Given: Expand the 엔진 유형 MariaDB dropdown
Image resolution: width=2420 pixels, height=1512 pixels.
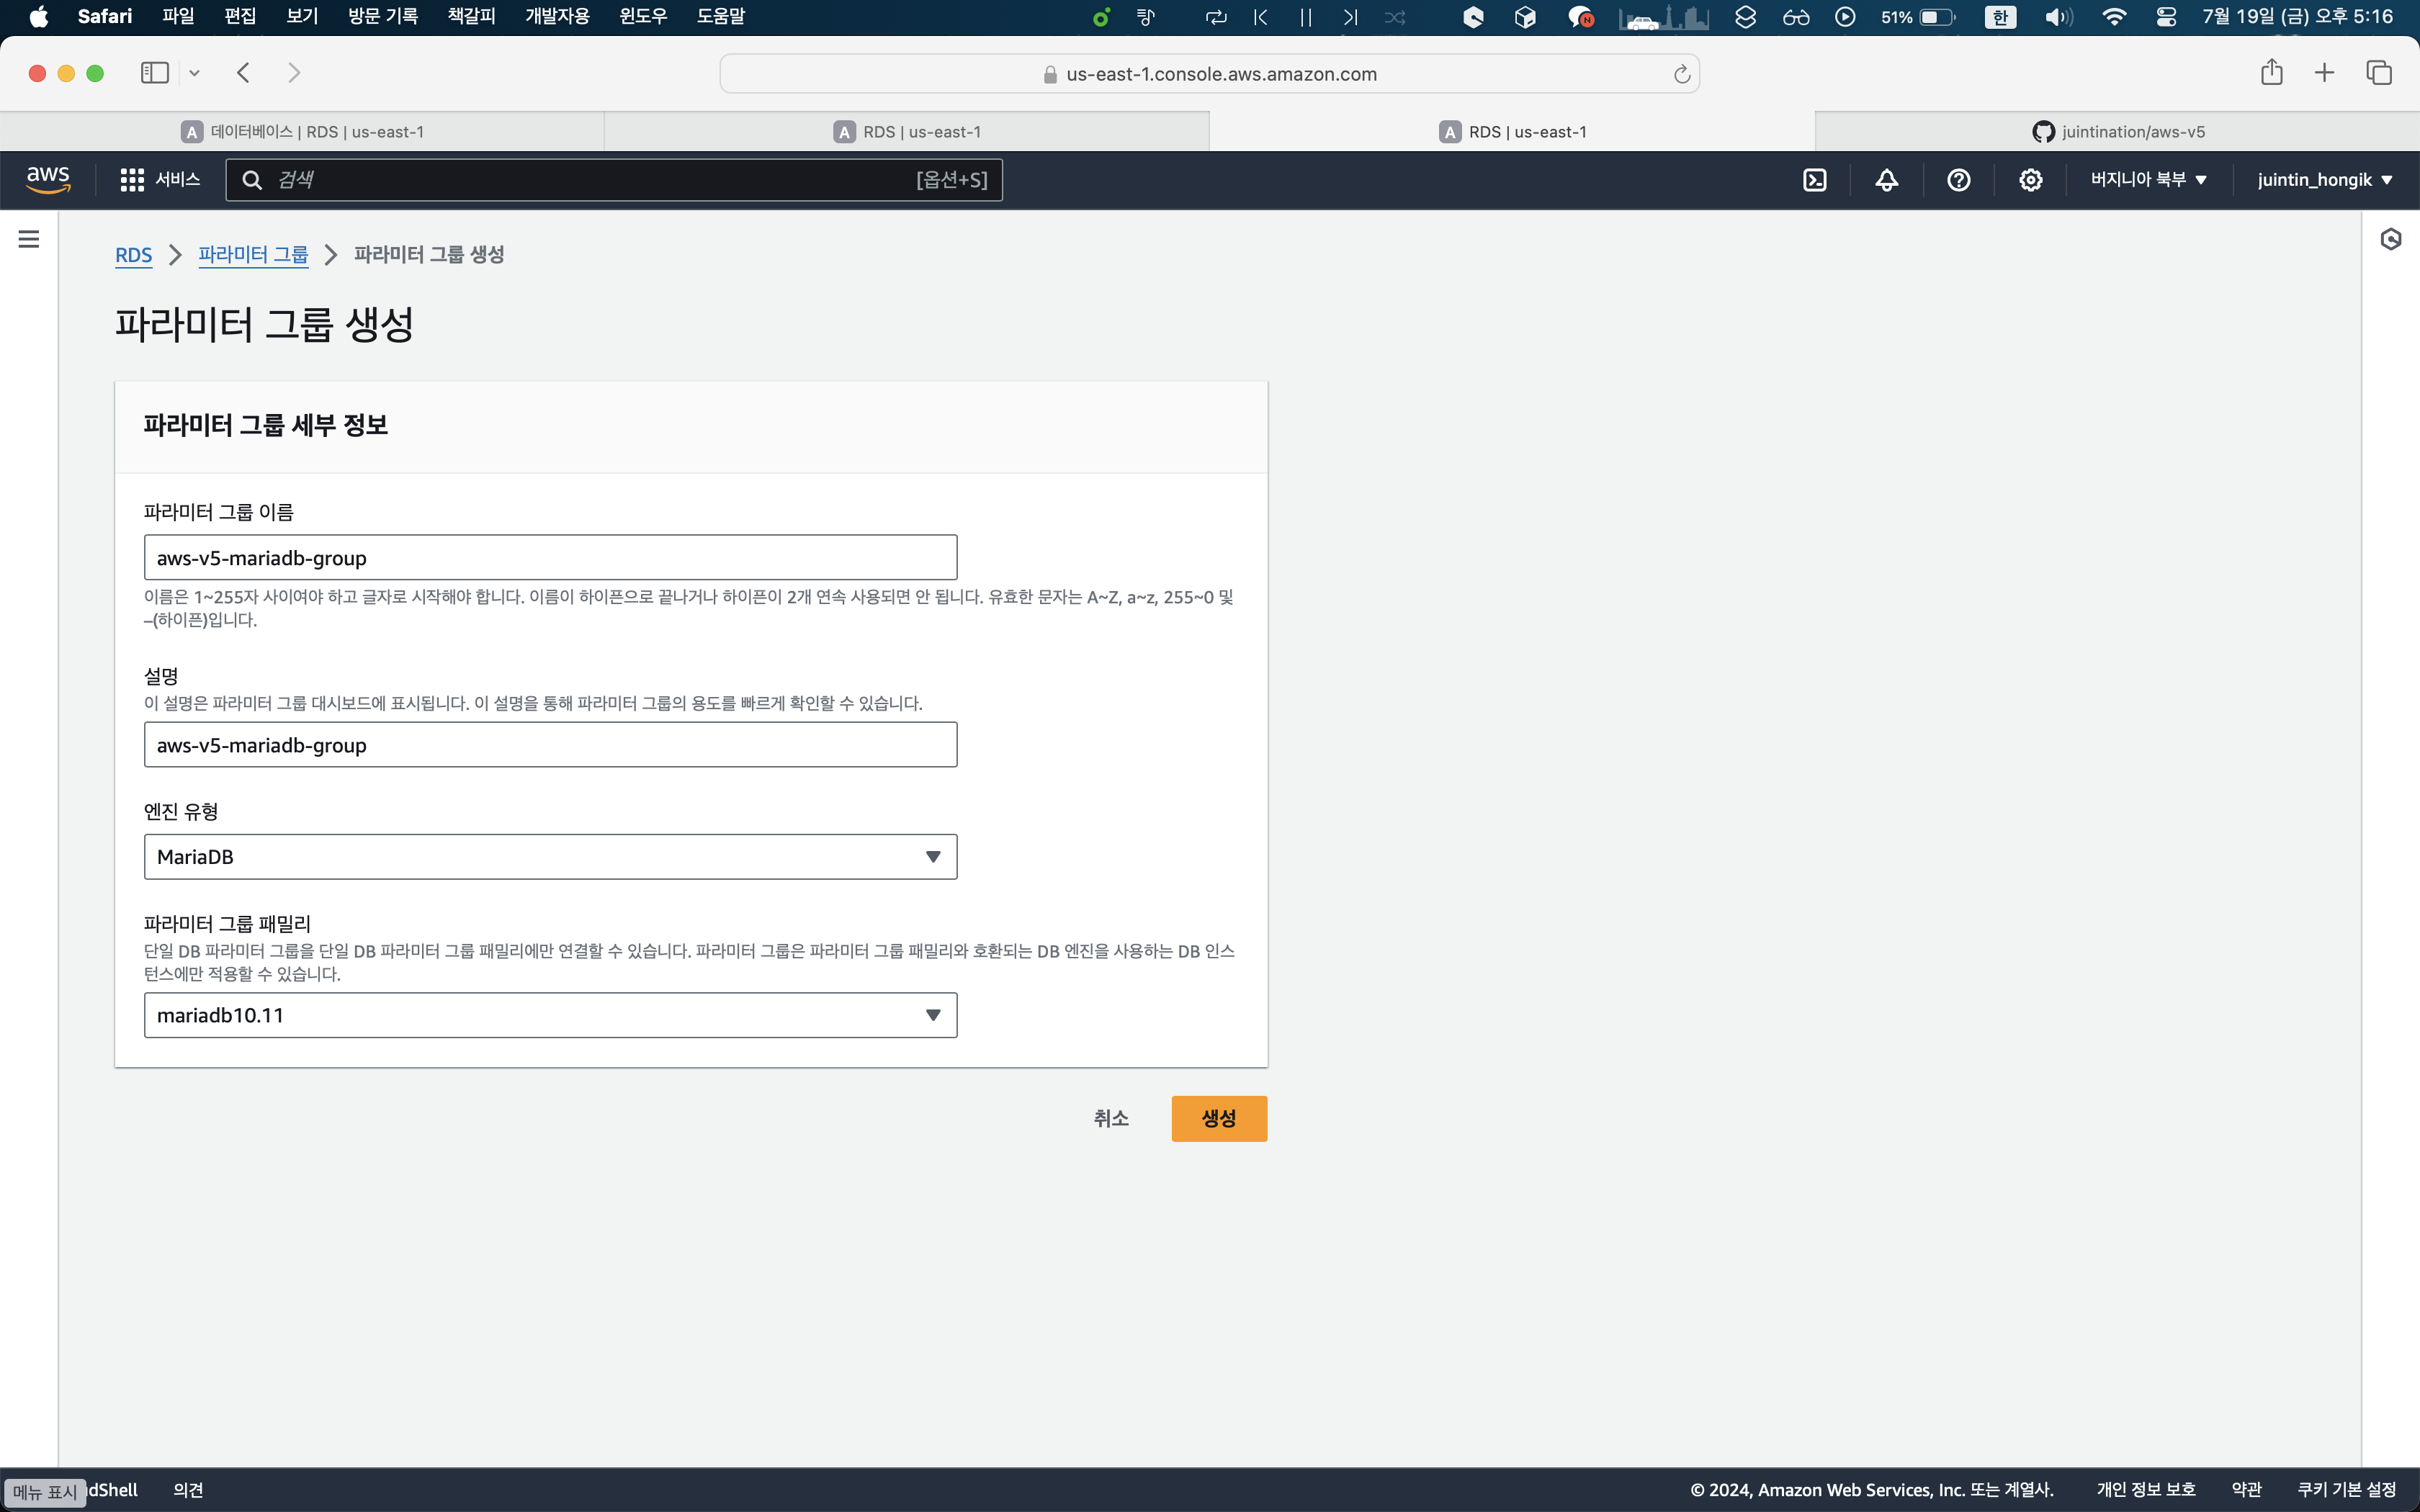Looking at the screenshot, I should point(550,857).
